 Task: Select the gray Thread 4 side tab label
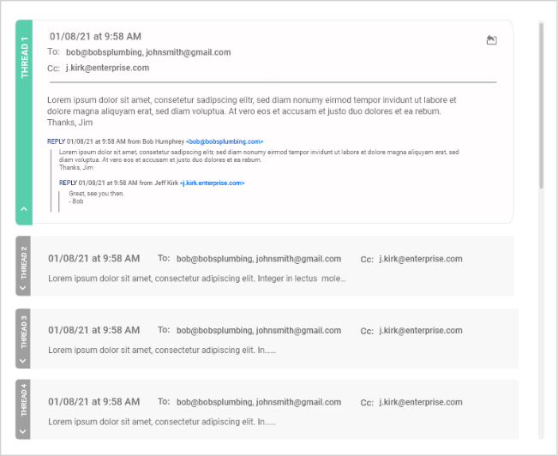[x=23, y=404]
